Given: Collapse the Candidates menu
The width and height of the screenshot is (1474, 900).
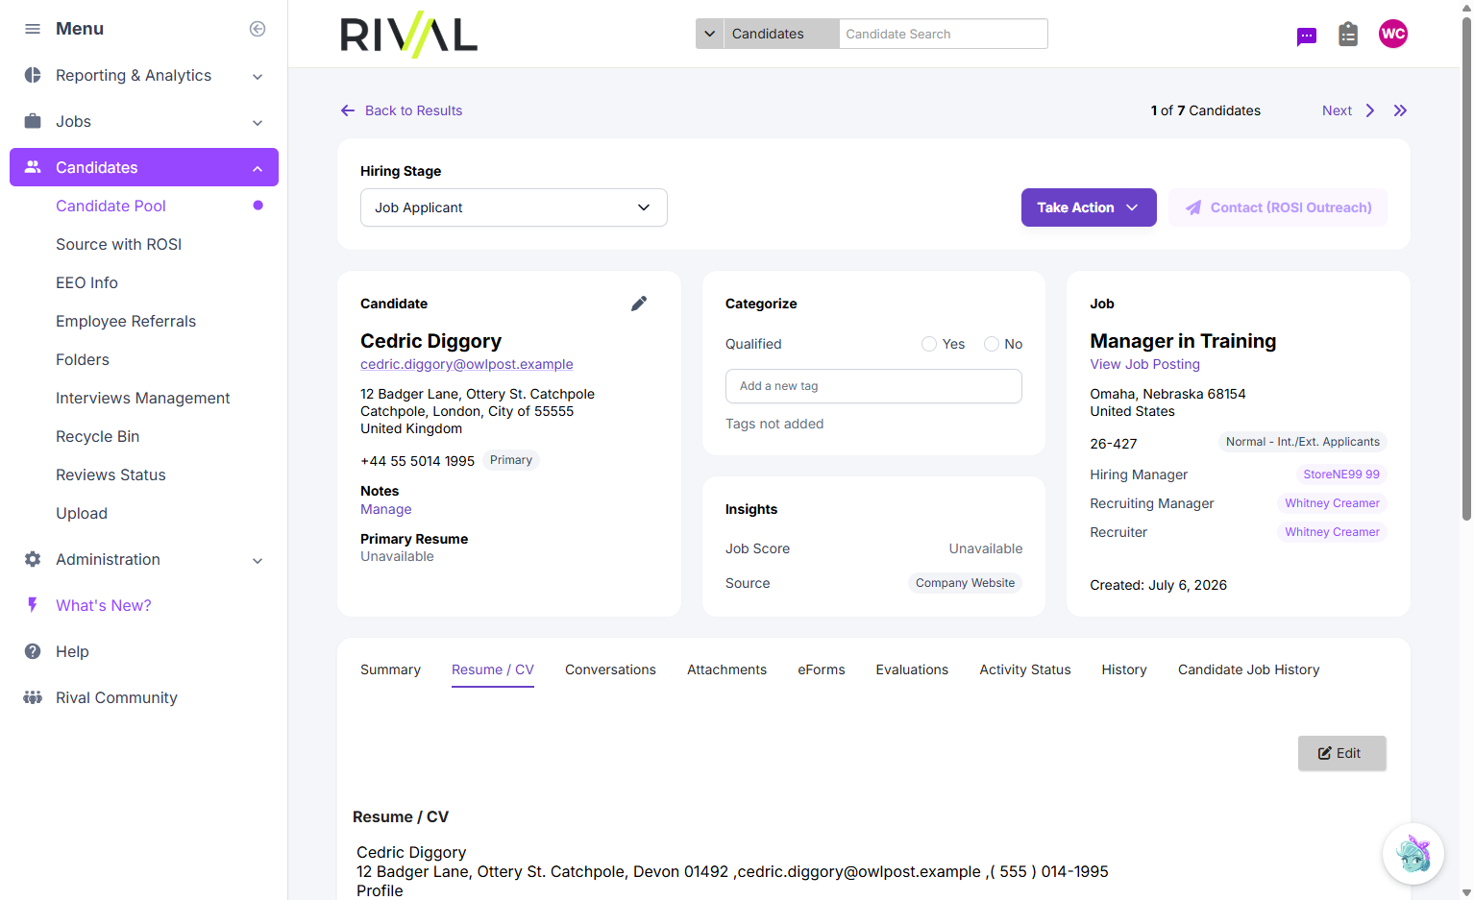Looking at the screenshot, I should [144, 167].
